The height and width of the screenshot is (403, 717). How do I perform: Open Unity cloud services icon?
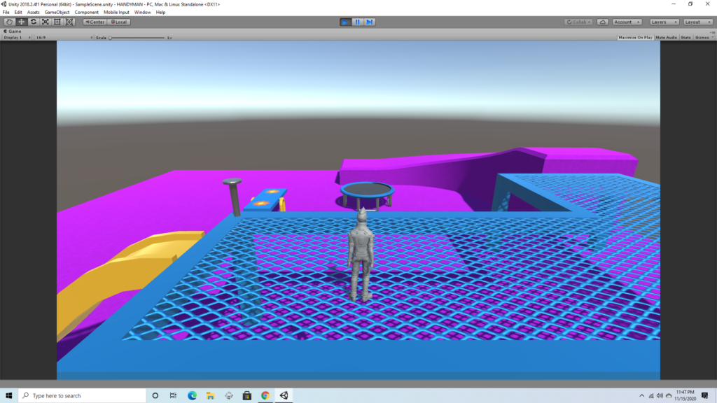click(x=602, y=22)
